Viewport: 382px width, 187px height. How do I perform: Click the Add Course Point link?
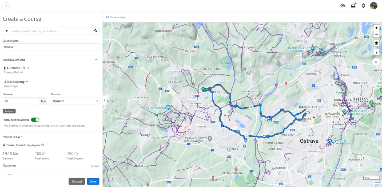tap(115, 17)
